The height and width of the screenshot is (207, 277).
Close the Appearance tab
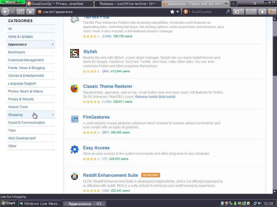[x=226, y=4]
